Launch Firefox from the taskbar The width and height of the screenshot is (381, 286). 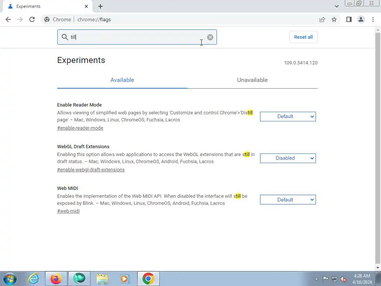[x=56, y=279]
